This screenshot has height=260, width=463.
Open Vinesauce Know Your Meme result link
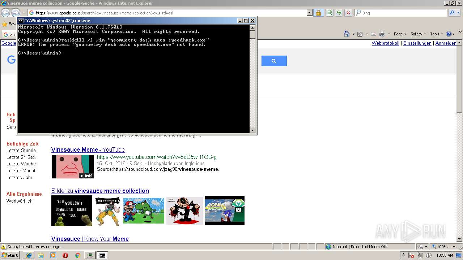click(x=90, y=239)
